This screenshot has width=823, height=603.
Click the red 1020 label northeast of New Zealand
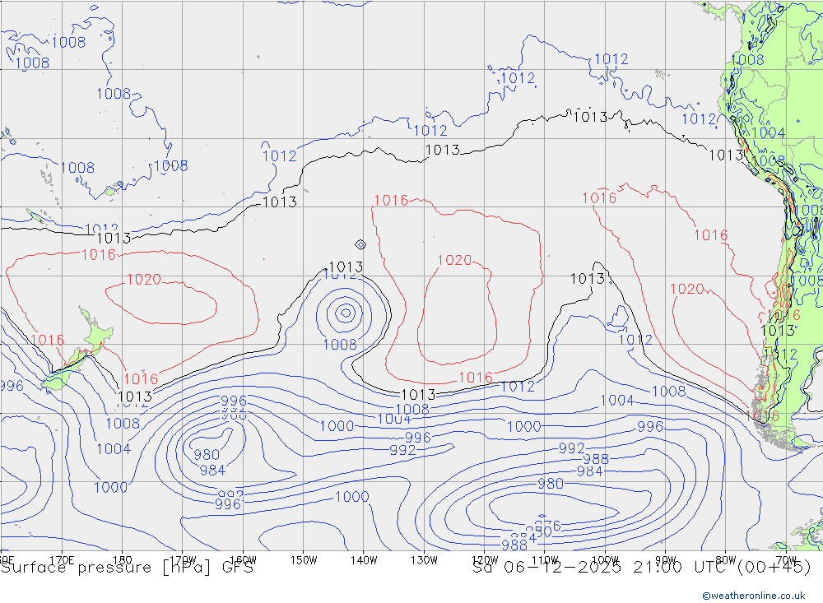[x=144, y=279]
